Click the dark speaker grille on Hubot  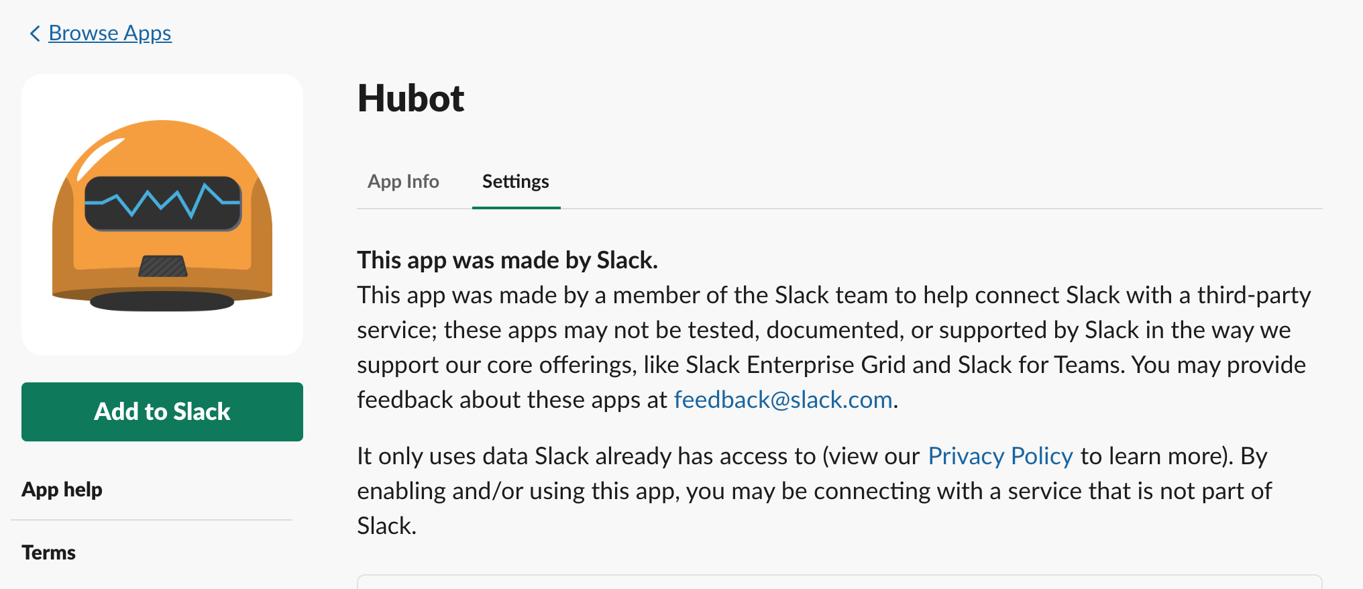pyautogui.click(x=162, y=266)
